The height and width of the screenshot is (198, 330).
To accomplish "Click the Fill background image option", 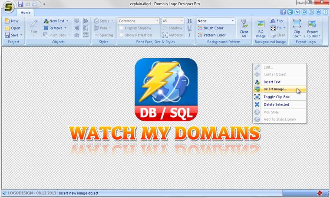I will click(x=276, y=28).
